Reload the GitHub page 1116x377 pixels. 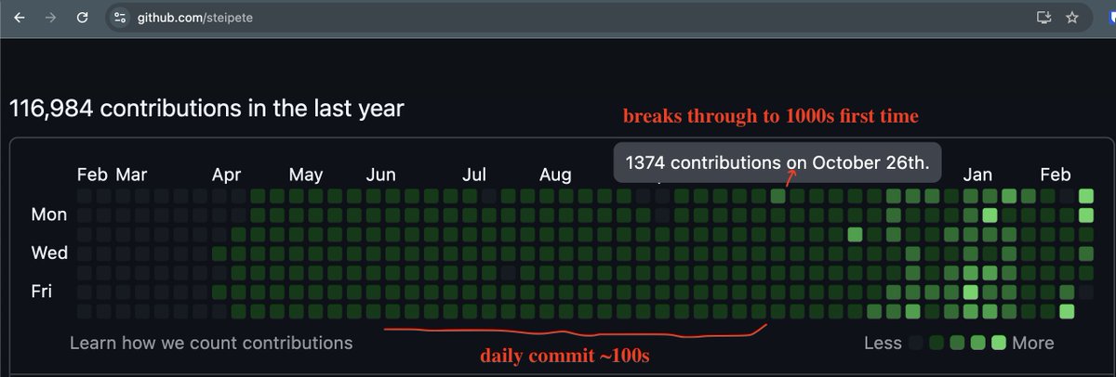point(83,18)
